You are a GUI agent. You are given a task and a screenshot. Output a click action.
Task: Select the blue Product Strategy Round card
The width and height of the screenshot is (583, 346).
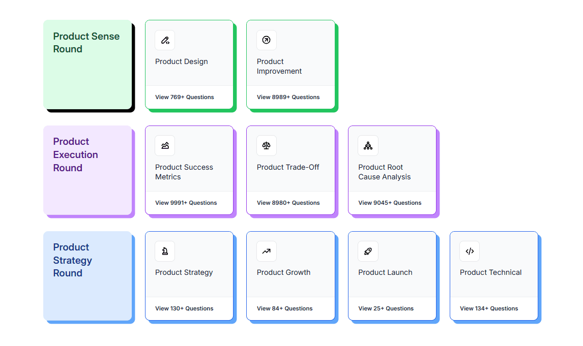pyautogui.click(x=88, y=276)
